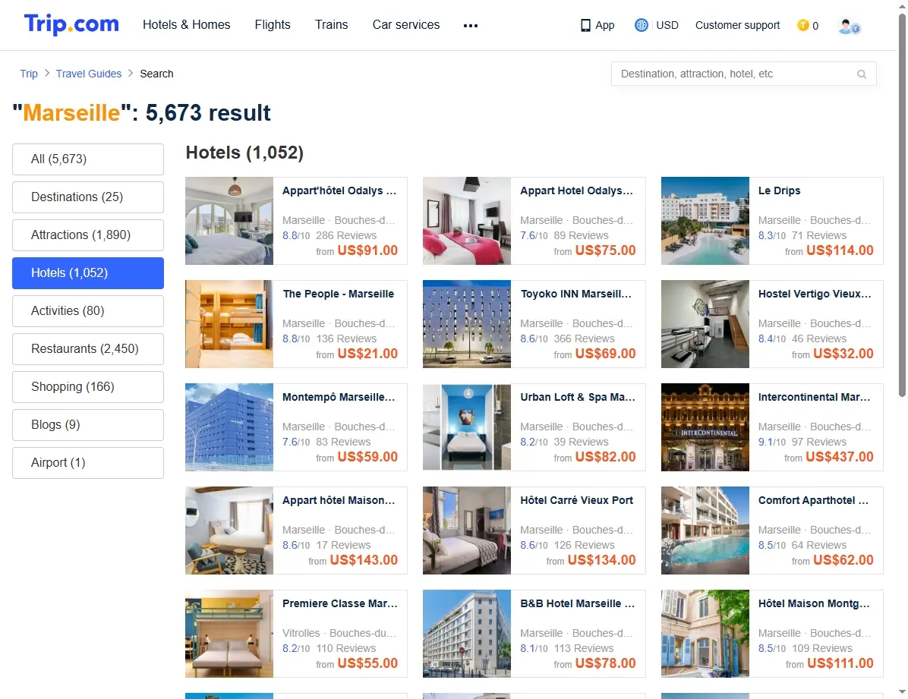Image resolution: width=908 pixels, height=699 pixels.
Task: Open the App download phone icon
Action: pyautogui.click(x=585, y=26)
